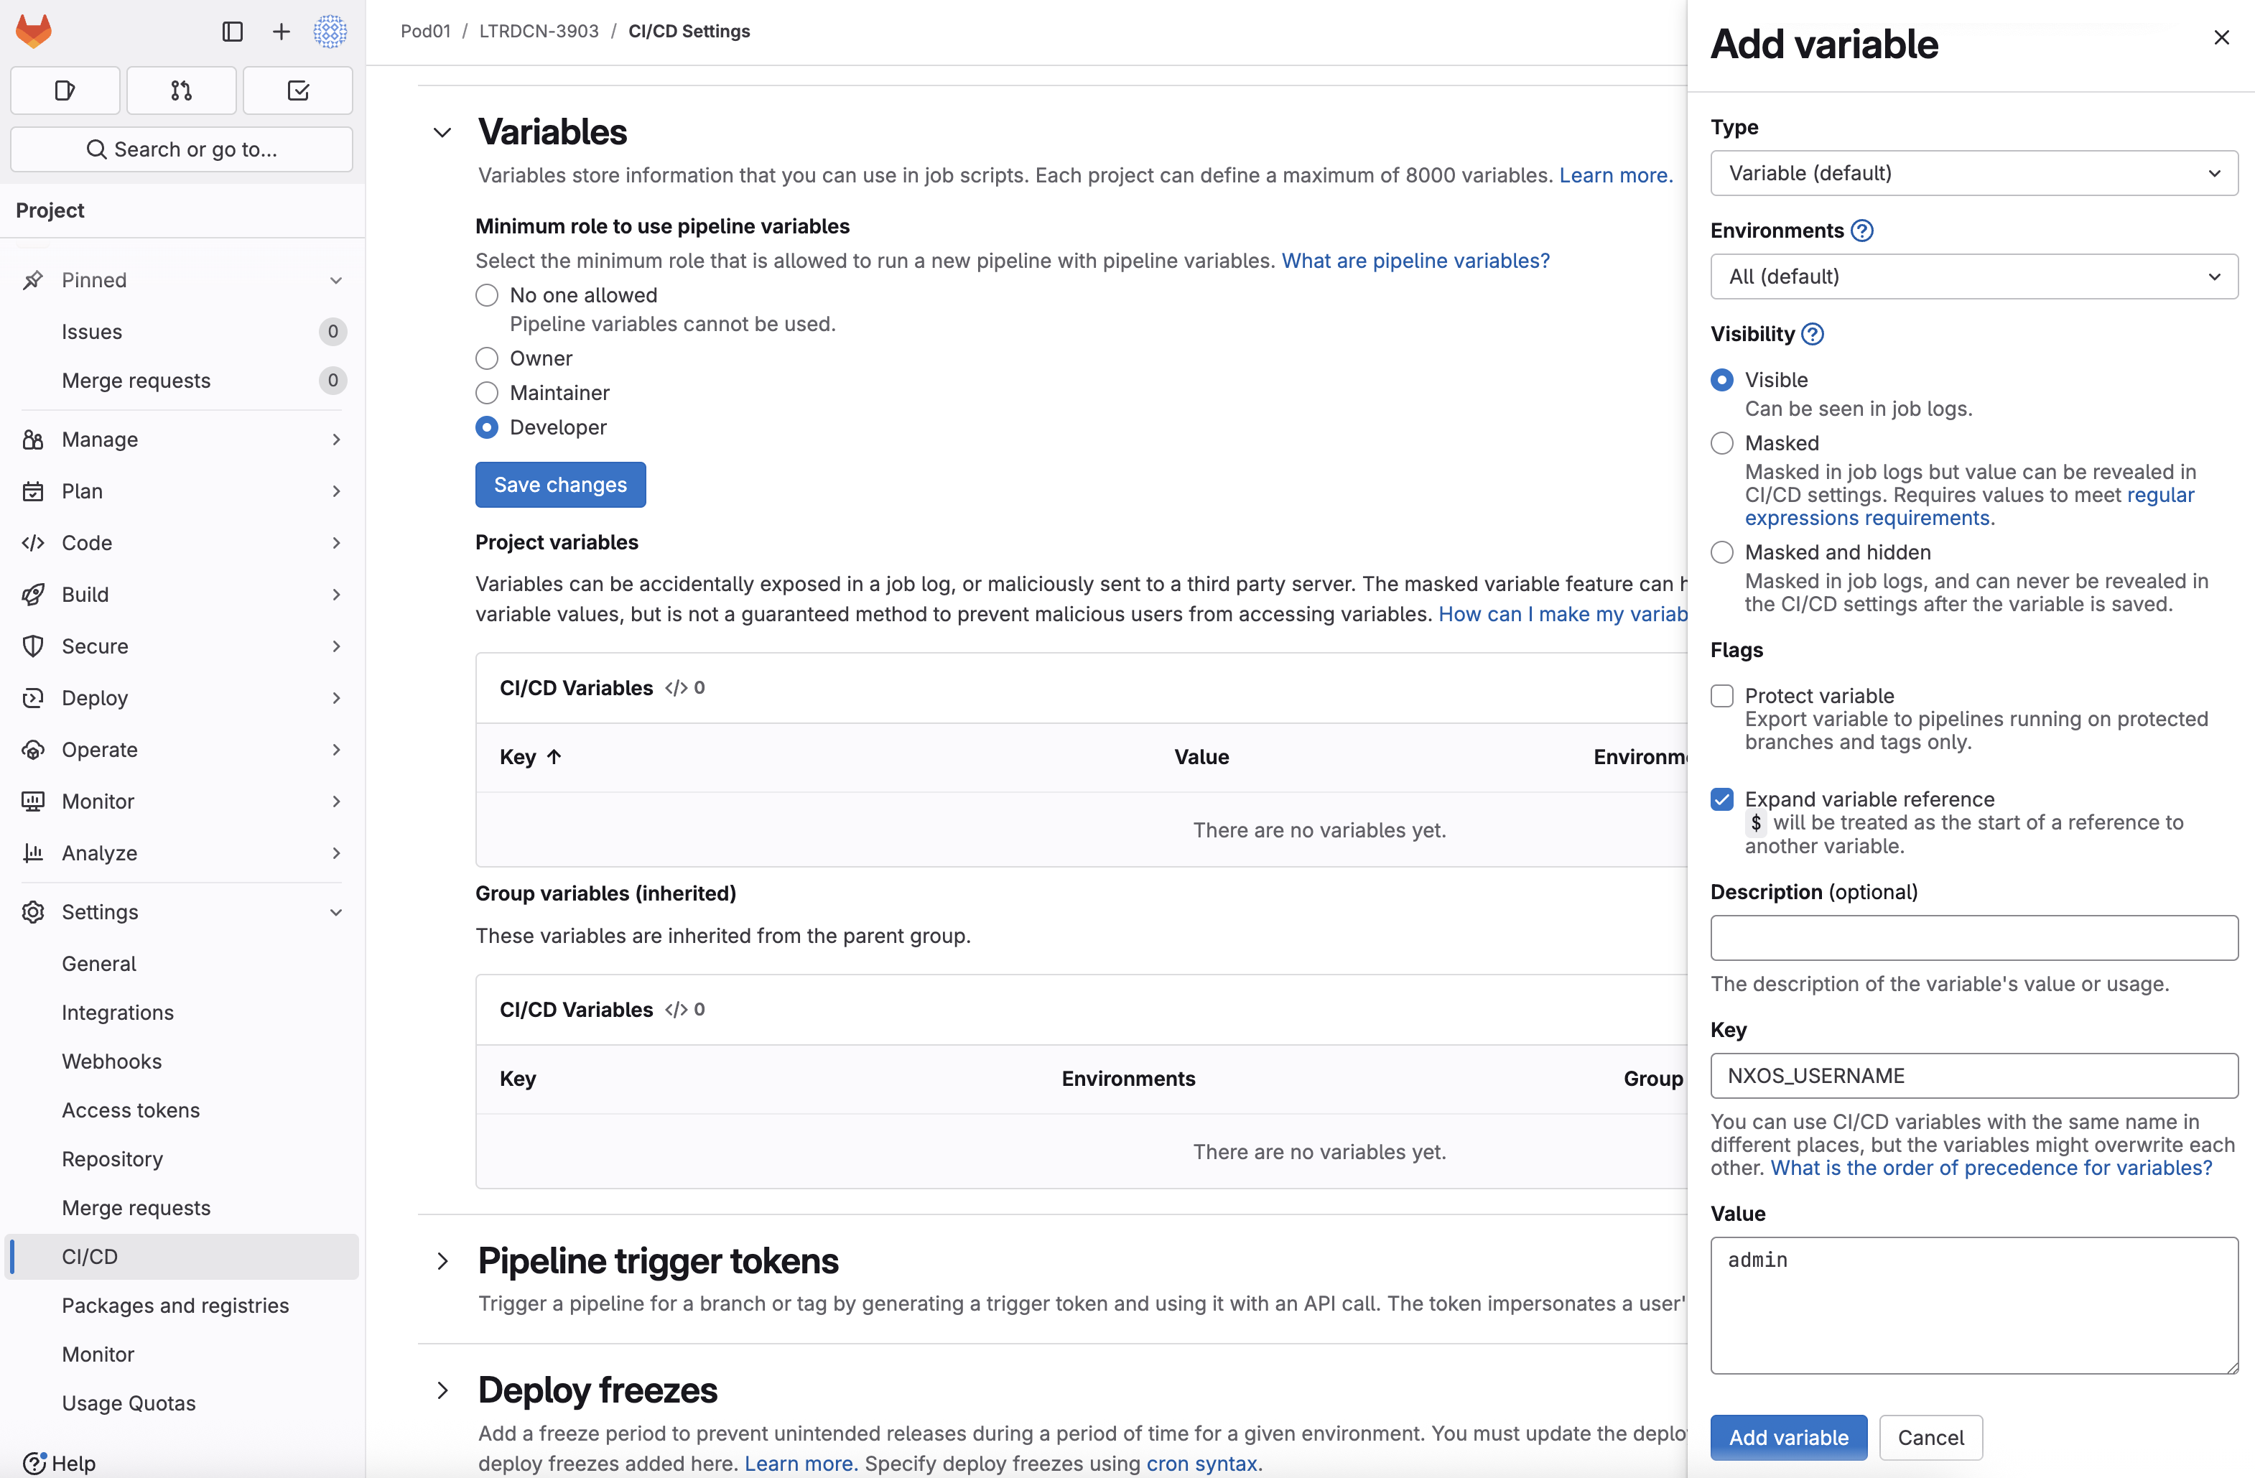Expand the Deploy menu chevron
The image size is (2255, 1478).
(x=336, y=698)
